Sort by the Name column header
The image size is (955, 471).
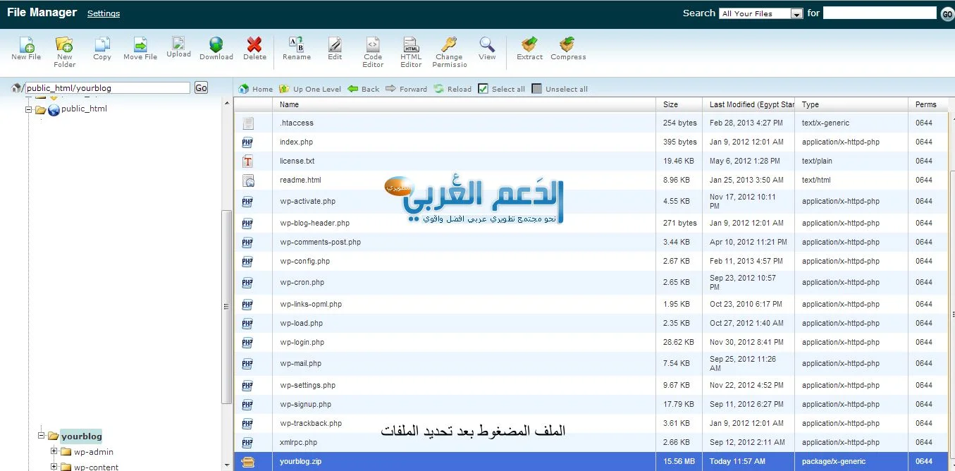(289, 104)
